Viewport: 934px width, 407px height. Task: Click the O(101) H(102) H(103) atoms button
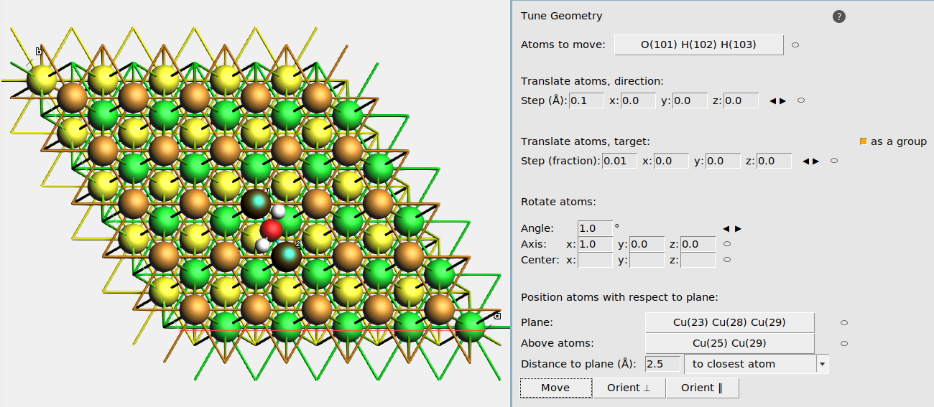[698, 45]
